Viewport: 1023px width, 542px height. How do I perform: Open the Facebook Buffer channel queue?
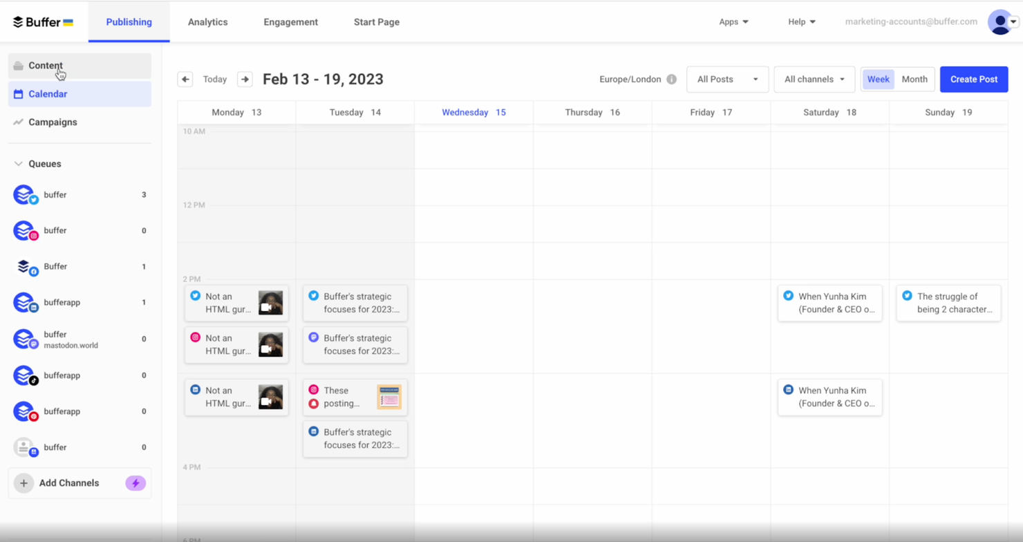coord(79,267)
